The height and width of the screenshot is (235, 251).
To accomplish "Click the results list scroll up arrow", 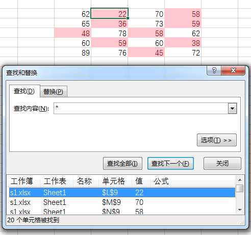I will coord(240,180).
